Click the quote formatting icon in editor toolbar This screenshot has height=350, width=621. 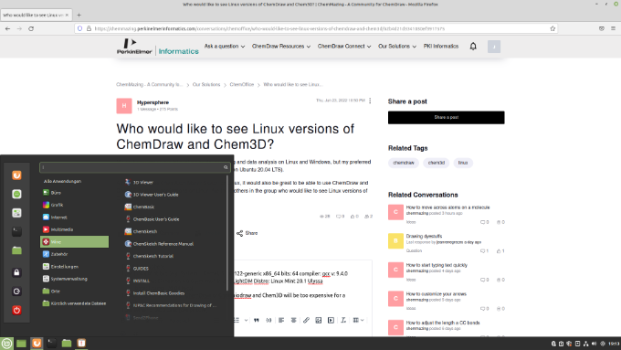(x=257, y=320)
